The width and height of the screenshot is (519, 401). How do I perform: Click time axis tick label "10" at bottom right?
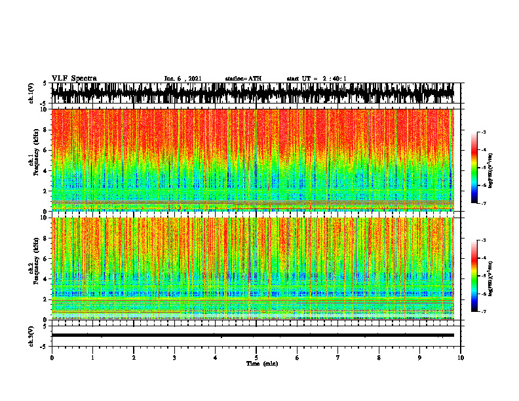tap(461, 358)
